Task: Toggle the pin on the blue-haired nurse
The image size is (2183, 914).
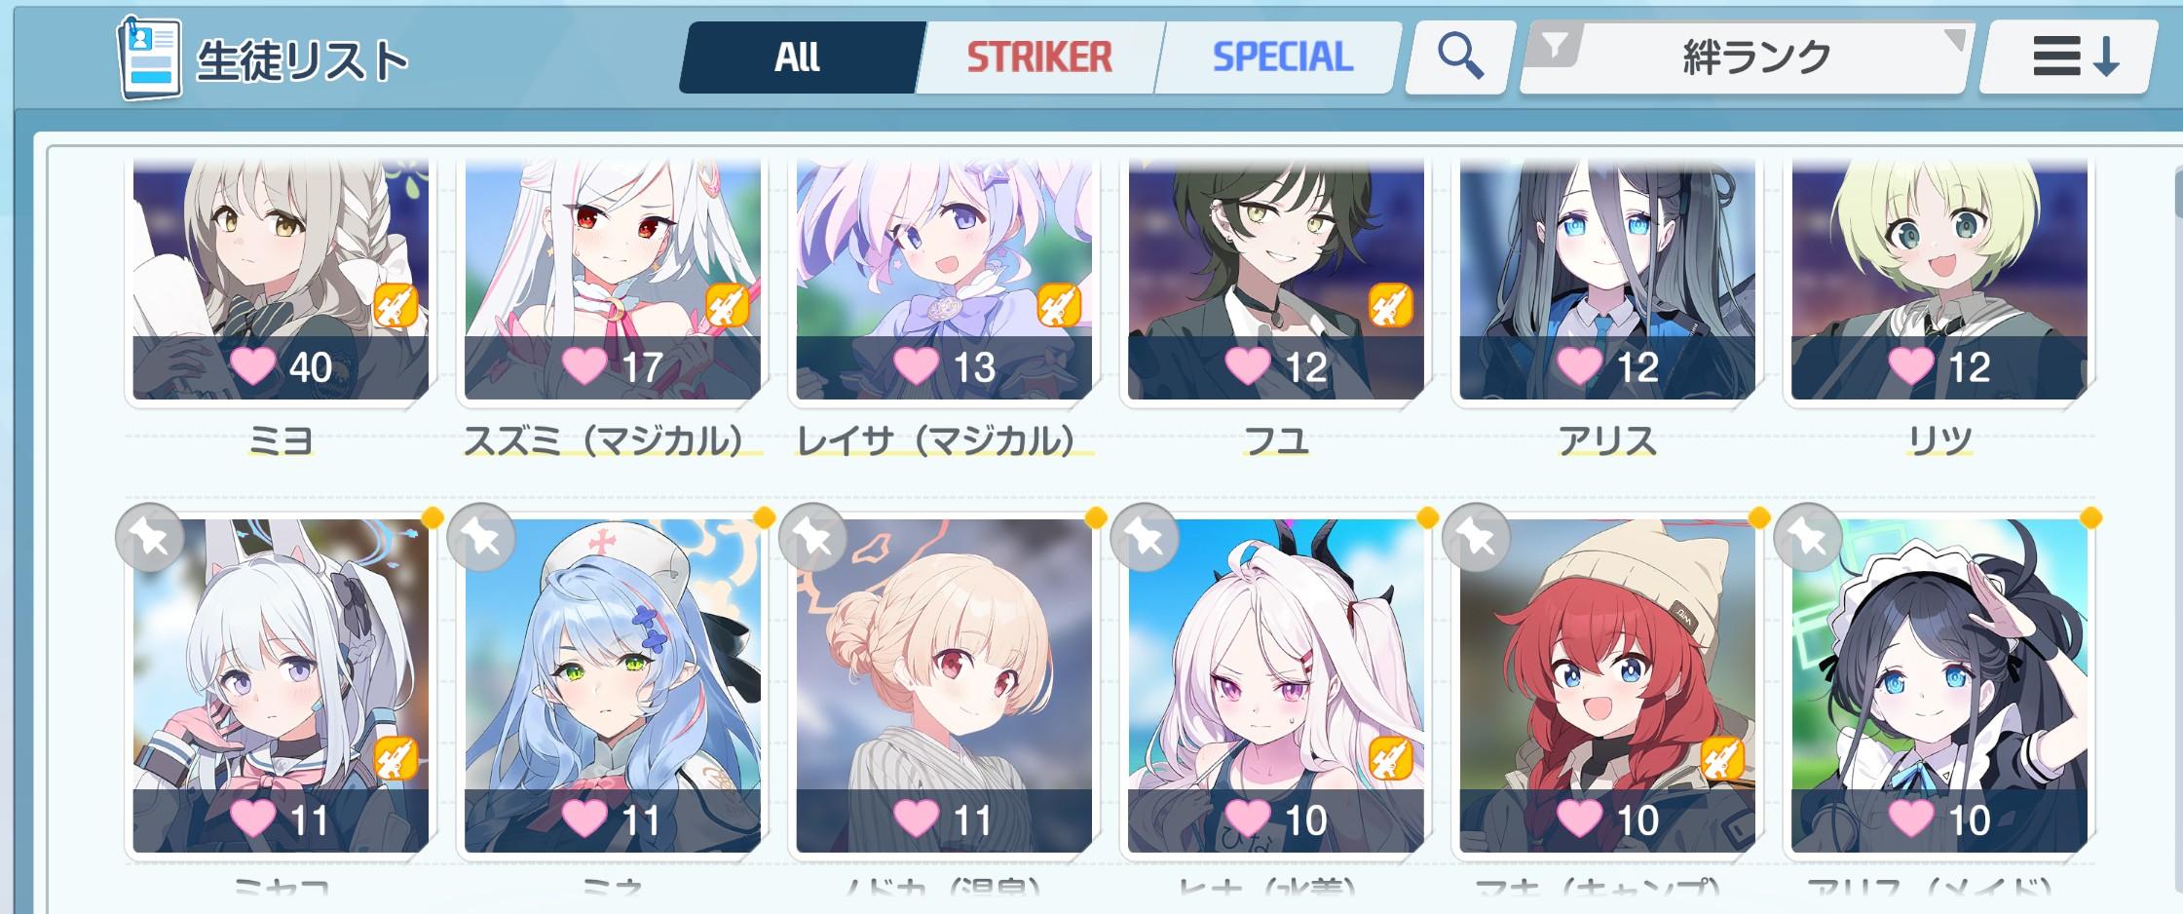Action: click(482, 538)
